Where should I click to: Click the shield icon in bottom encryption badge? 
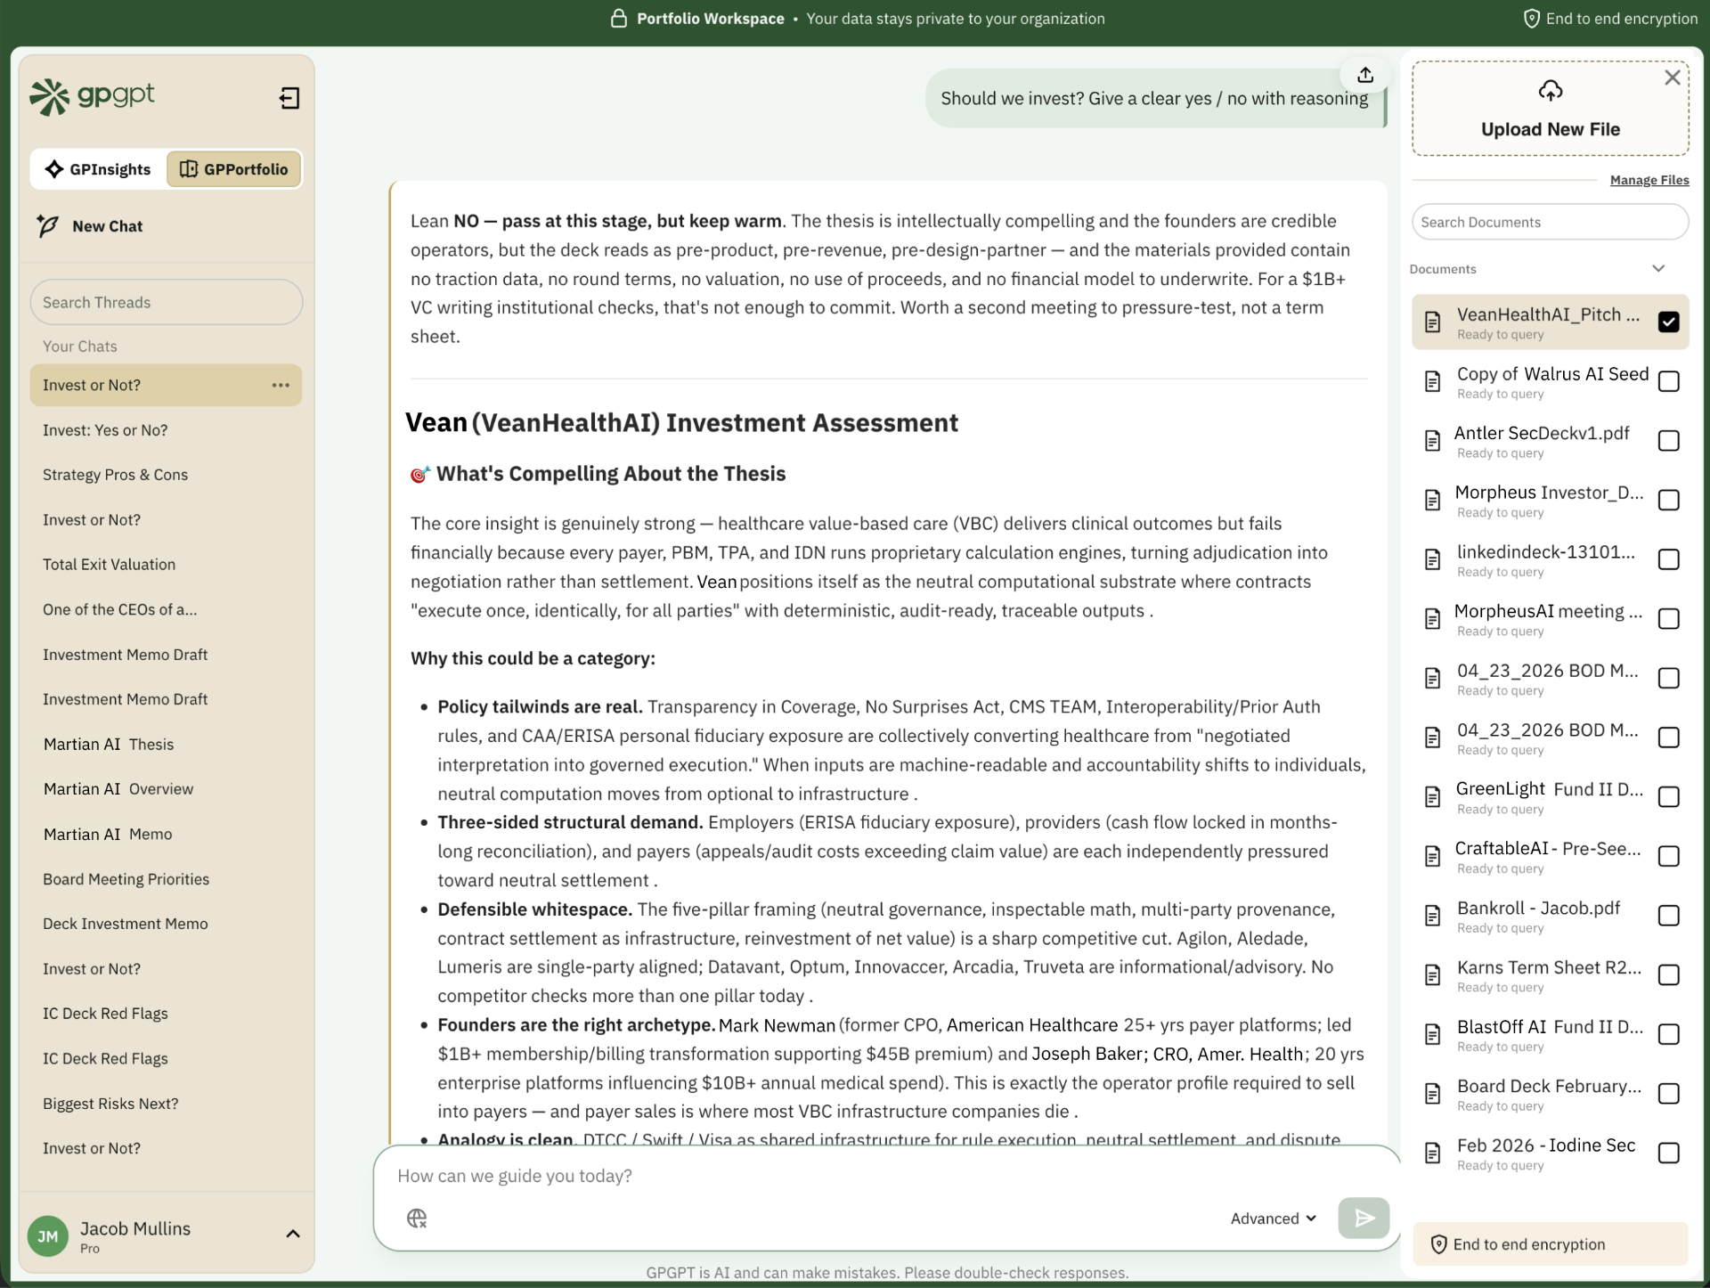pyautogui.click(x=1438, y=1244)
